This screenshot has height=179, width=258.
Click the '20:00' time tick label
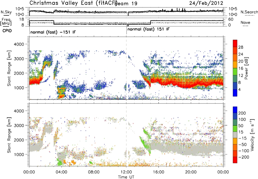[x=191, y=172]
